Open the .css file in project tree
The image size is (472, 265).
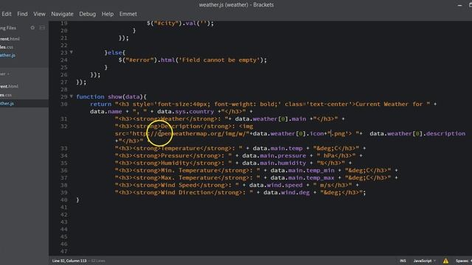point(6,95)
